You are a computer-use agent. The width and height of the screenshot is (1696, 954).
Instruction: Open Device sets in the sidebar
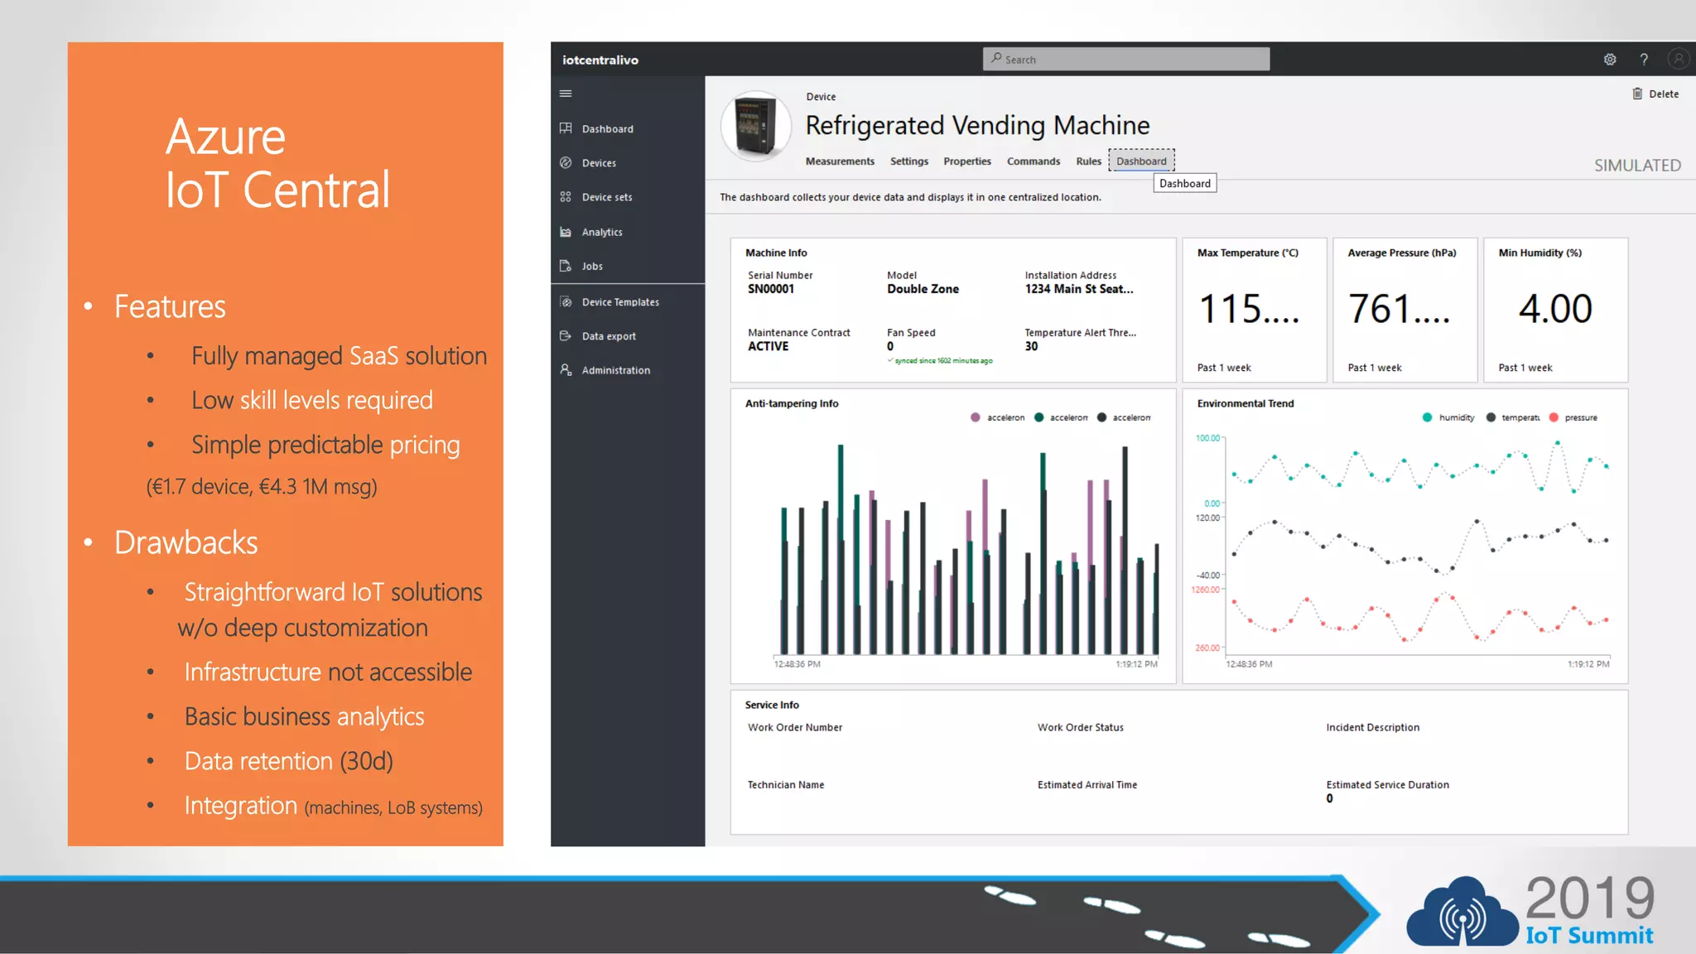tap(606, 197)
